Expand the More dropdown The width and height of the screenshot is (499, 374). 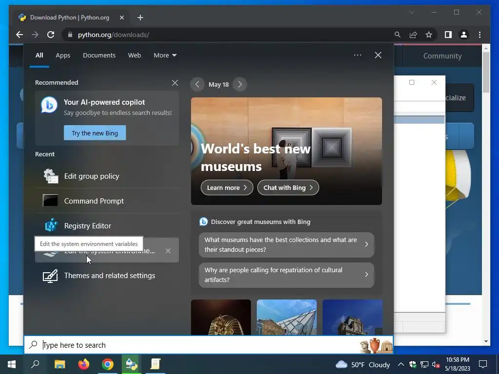pos(165,56)
